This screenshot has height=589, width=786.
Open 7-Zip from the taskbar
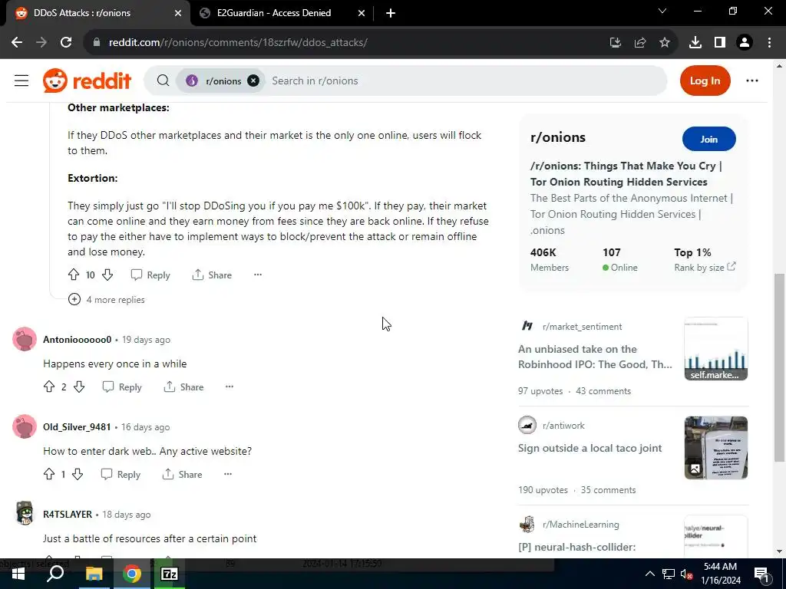pyautogui.click(x=170, y=574)
